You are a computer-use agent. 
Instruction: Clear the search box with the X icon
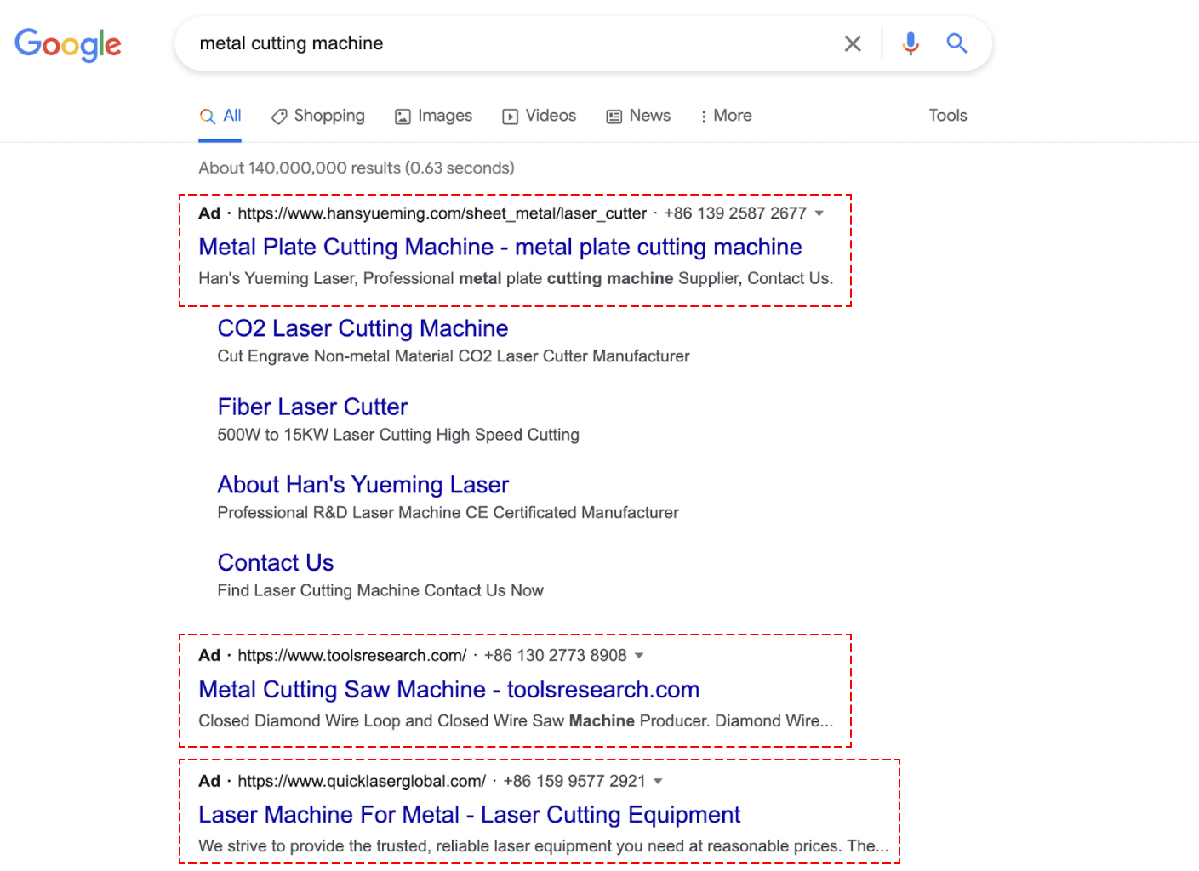click(853, 43)
